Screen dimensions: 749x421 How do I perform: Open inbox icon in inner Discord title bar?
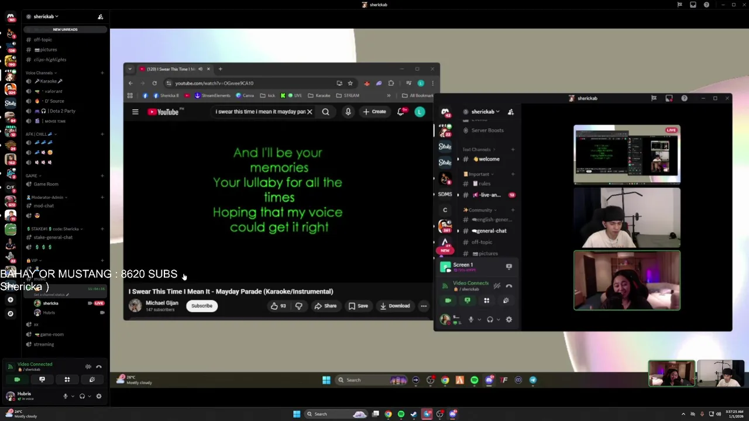click(x=669, y=98)
